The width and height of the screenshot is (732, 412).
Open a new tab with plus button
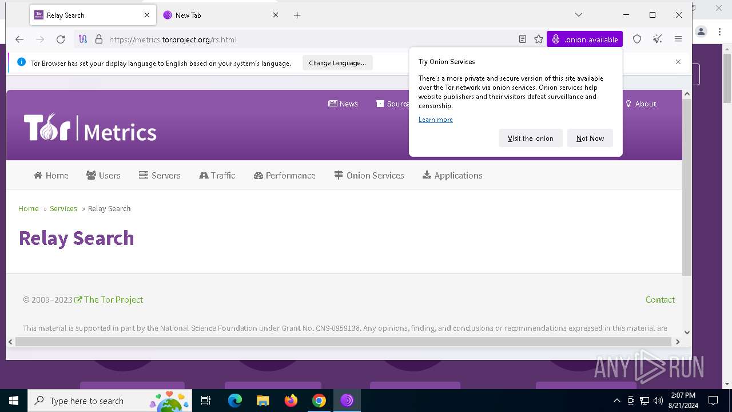pos(297,15)
